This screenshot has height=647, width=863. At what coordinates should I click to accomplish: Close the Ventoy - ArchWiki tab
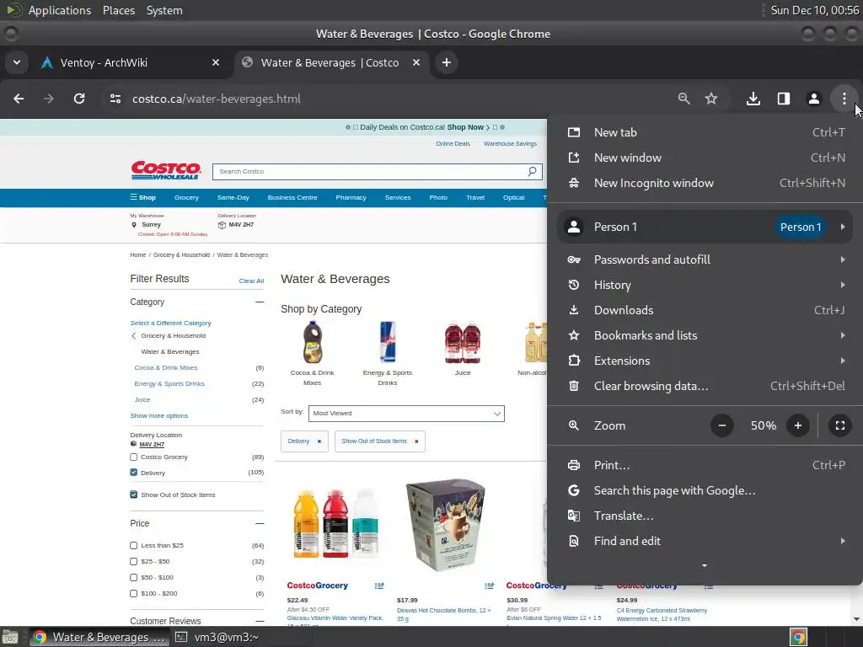(216, 62)
